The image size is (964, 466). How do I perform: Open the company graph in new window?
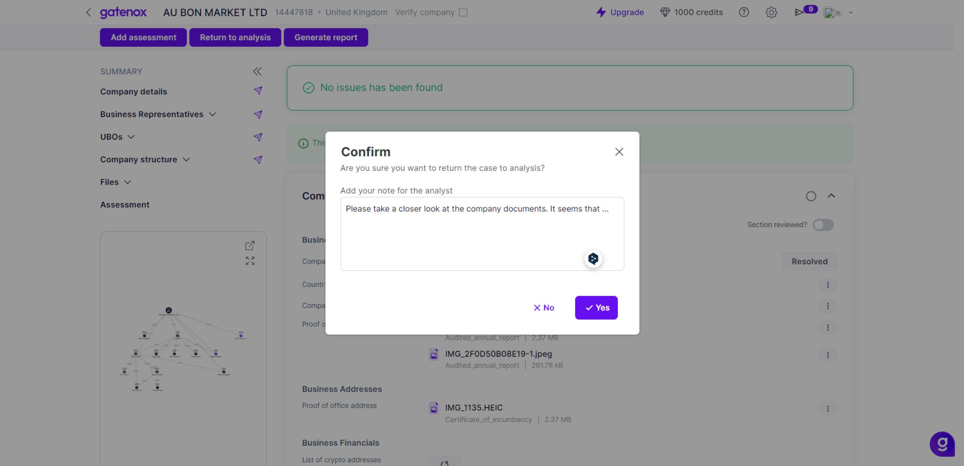[x=250, y=245]
